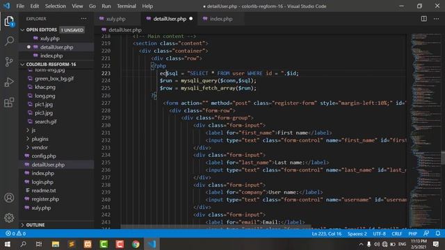Image resolution: width=445 pixels, height=250 pixels.
Task: Open Google Chrome from the taskbar
Action: point(136,244)
